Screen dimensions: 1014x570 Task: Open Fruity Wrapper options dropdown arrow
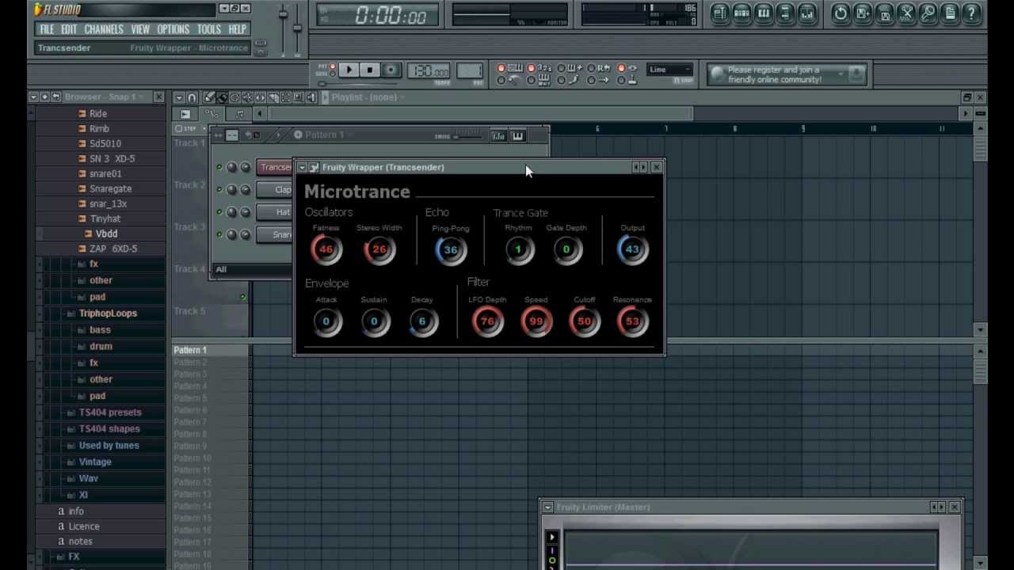click(x=302, y=167)
